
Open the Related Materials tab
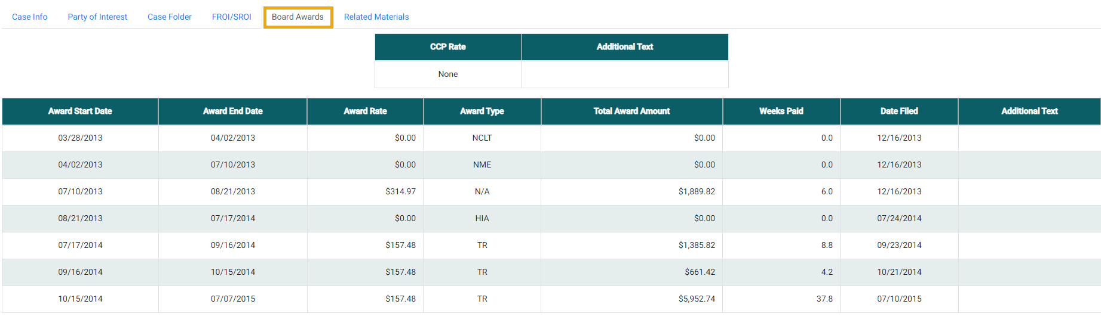click(x=376, y=17)
